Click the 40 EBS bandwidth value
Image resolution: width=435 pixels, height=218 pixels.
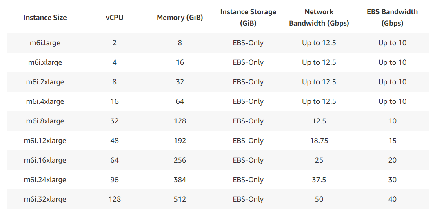click(x=392, y=199)
